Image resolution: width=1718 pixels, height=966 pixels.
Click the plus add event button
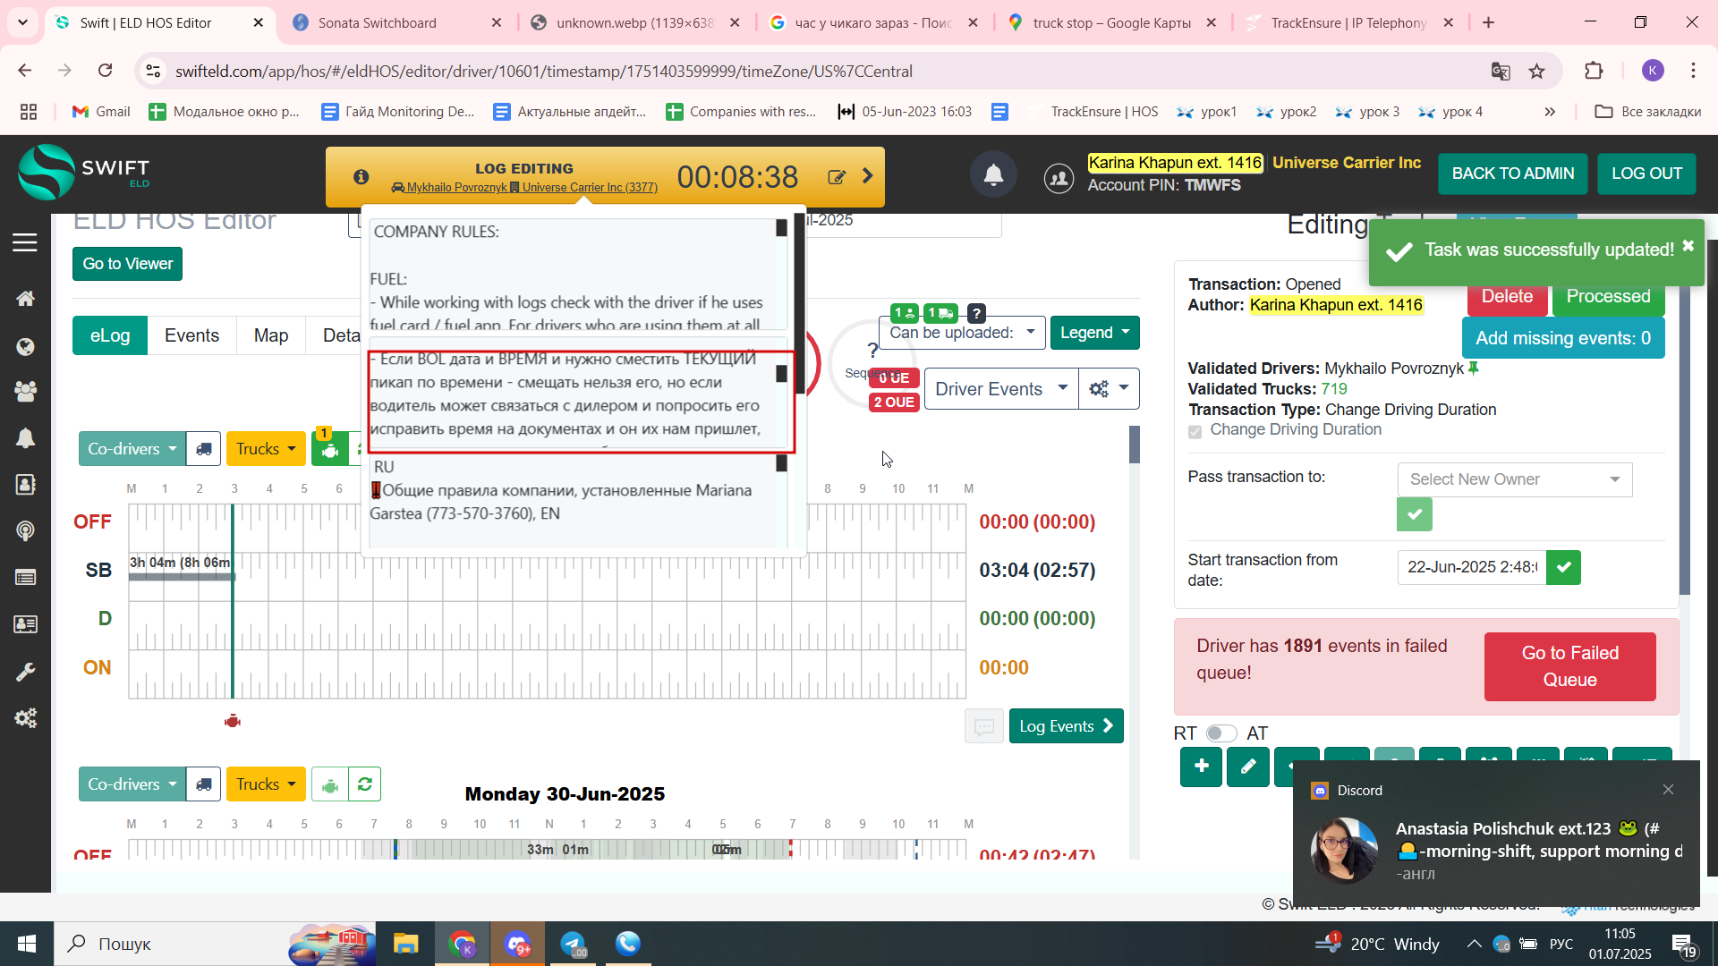click(x=1201, y=767)
